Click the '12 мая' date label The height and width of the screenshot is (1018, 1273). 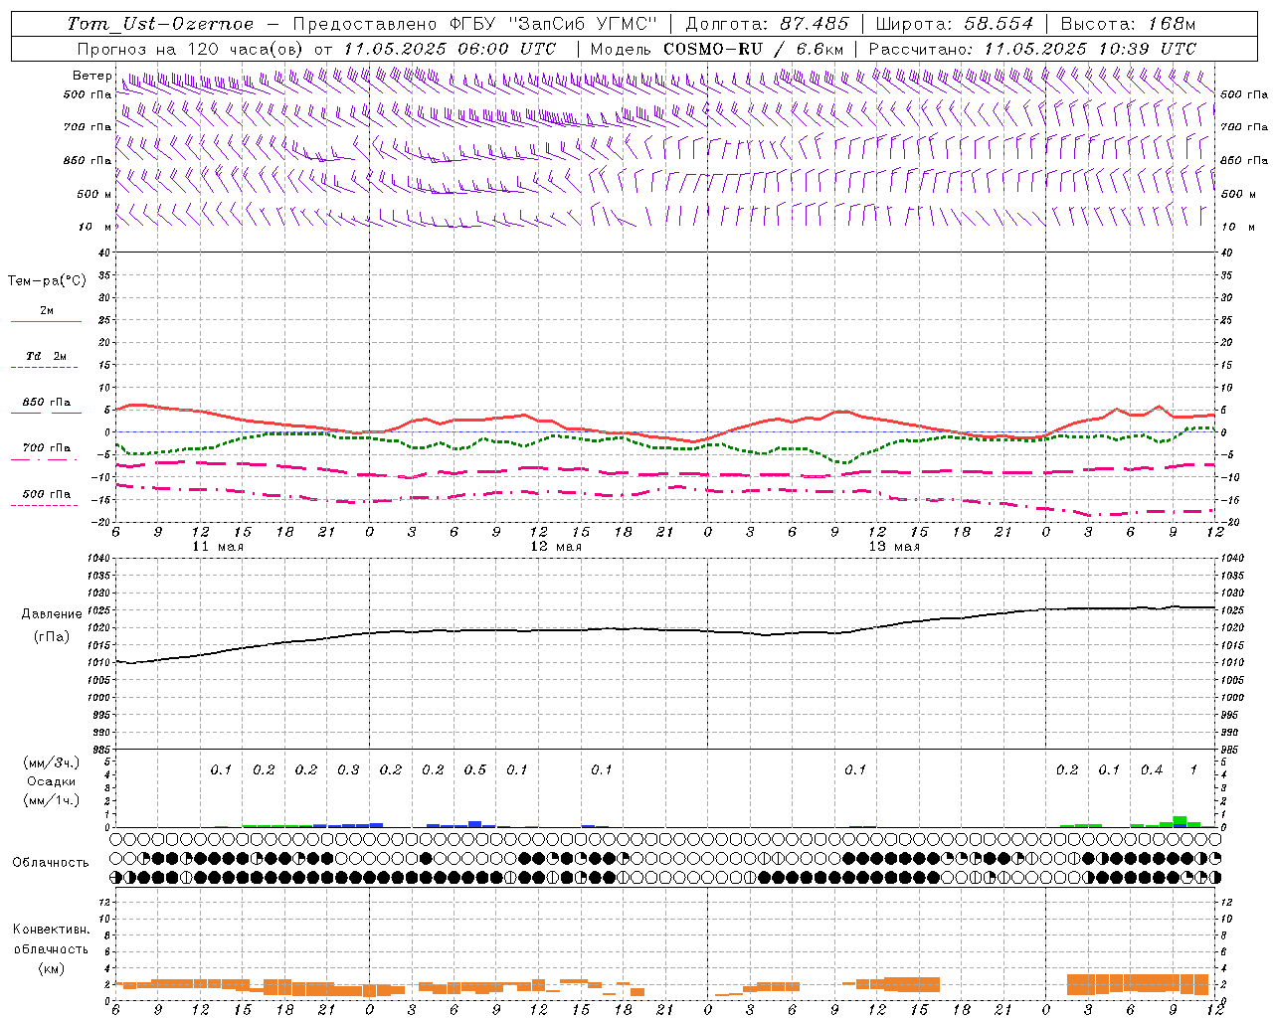pyautogui.click(x=556, y=547)
